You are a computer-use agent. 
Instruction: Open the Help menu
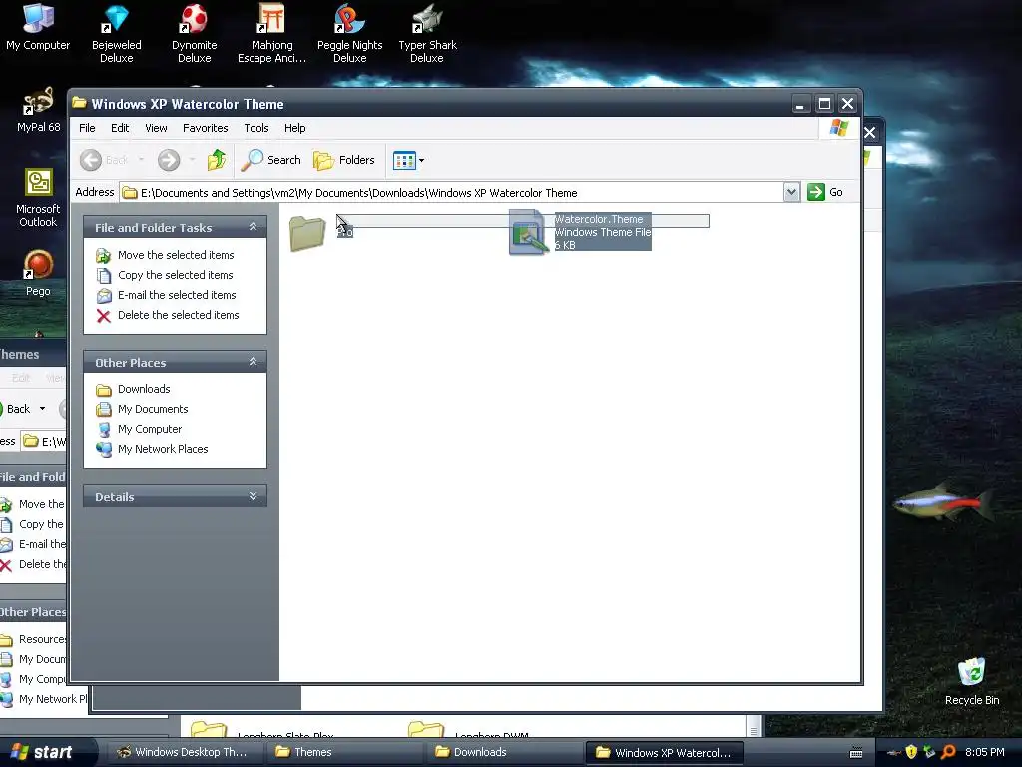tap(294, 128)
